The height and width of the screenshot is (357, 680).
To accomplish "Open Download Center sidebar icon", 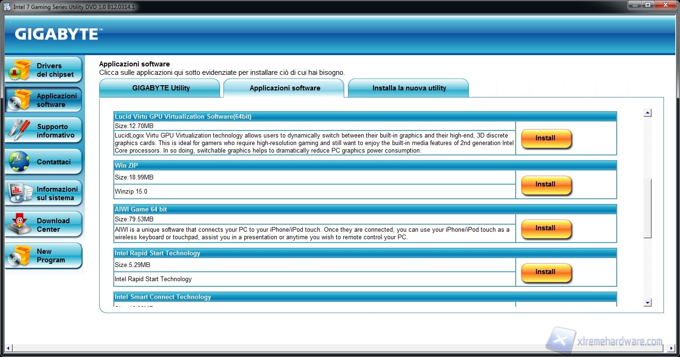I will pos(19,225).
